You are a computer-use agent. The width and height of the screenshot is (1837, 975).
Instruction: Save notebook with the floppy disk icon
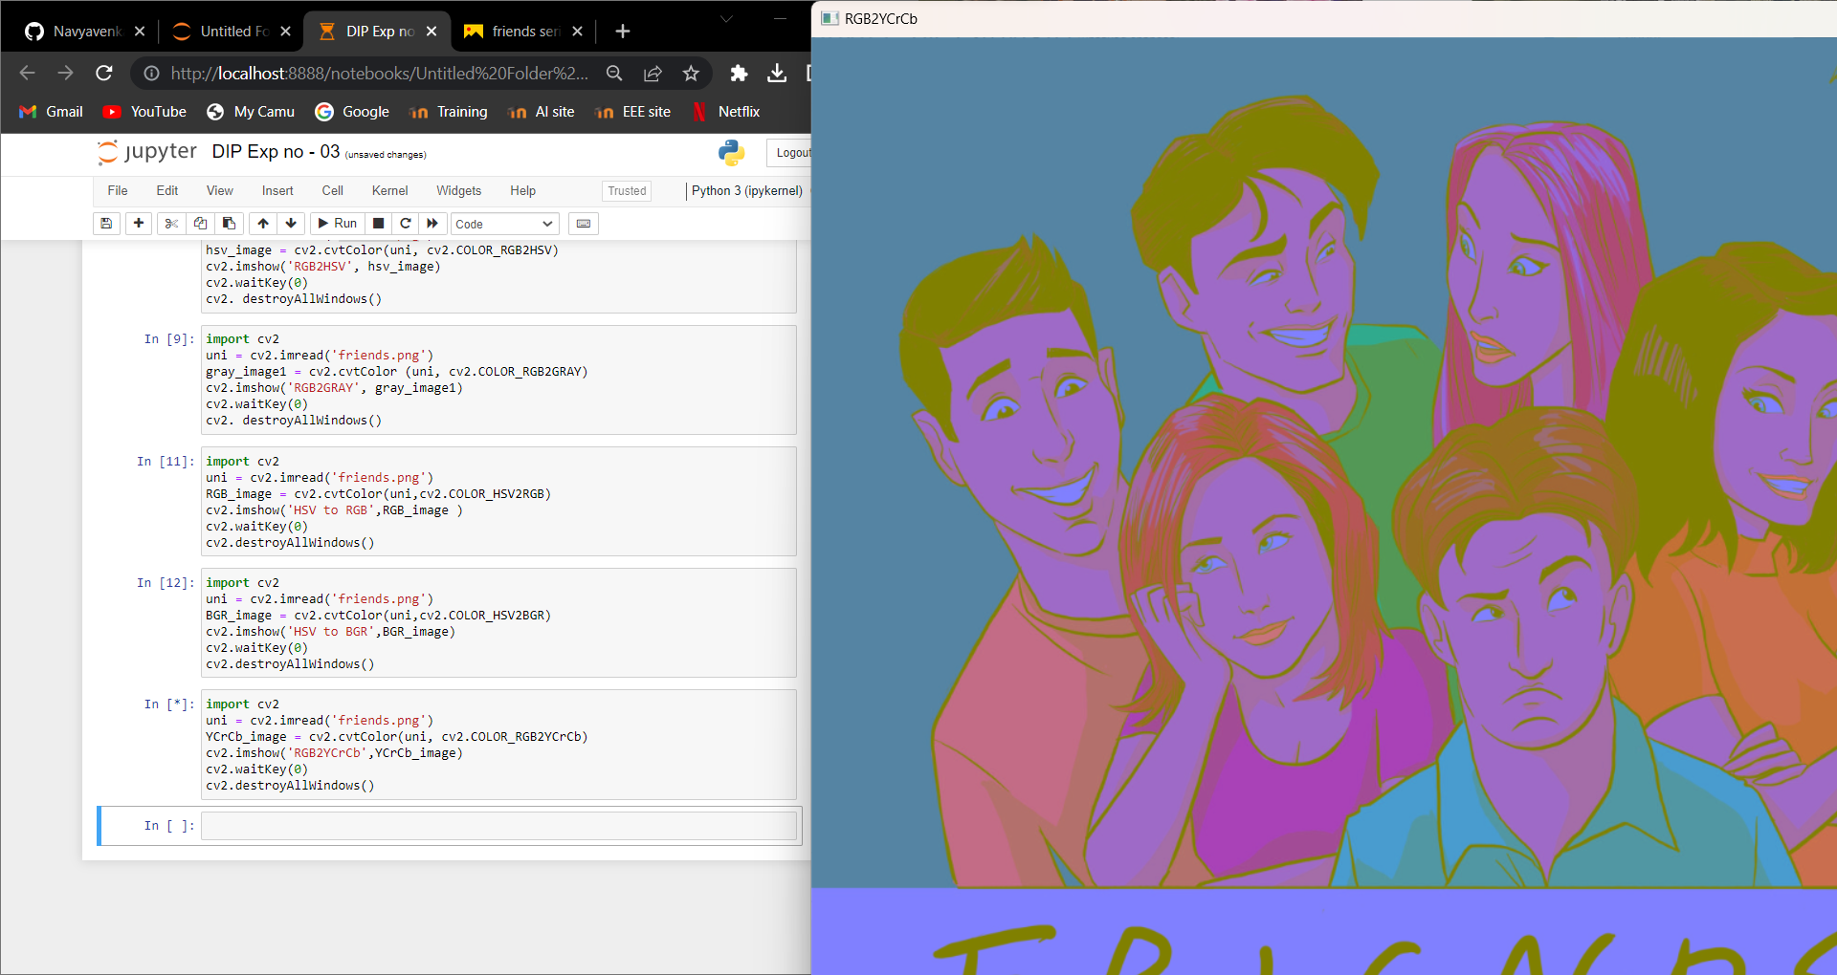coord(106,224)
